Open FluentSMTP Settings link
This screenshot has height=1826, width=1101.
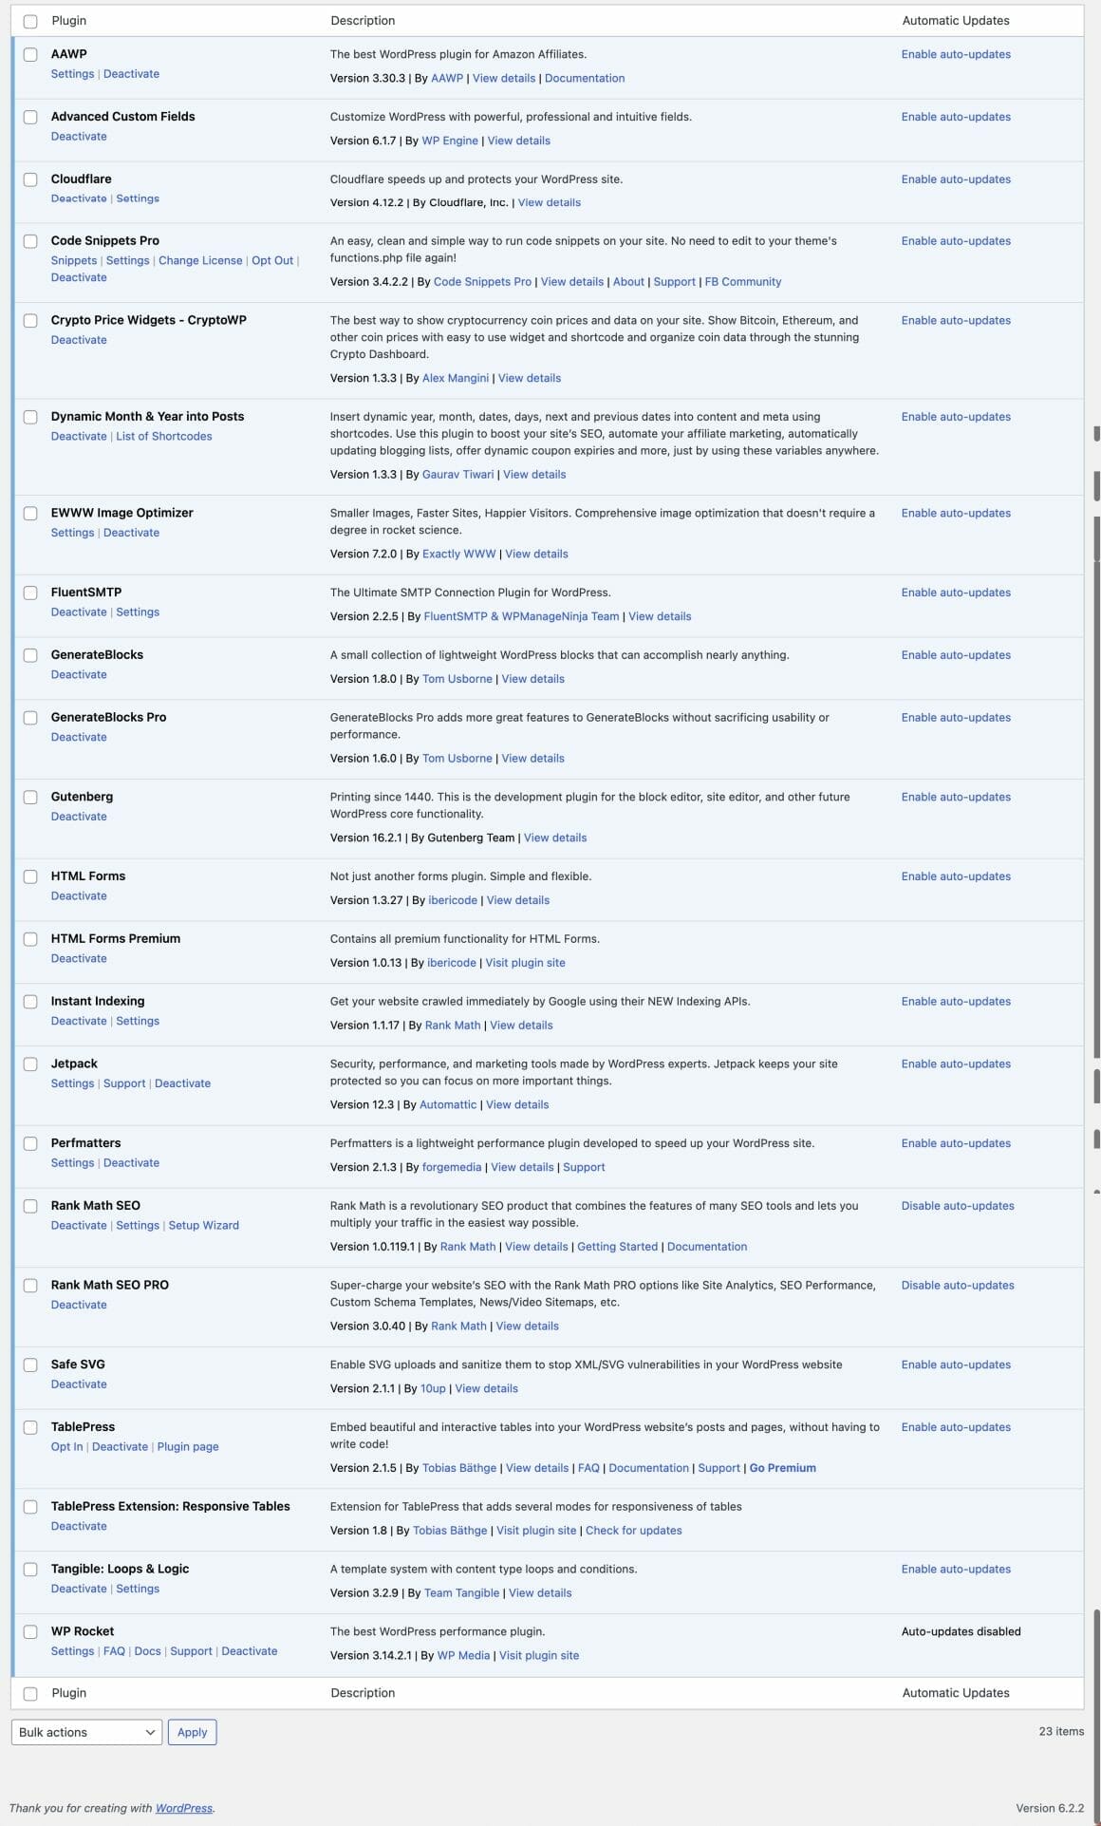[x=138, y=612]
